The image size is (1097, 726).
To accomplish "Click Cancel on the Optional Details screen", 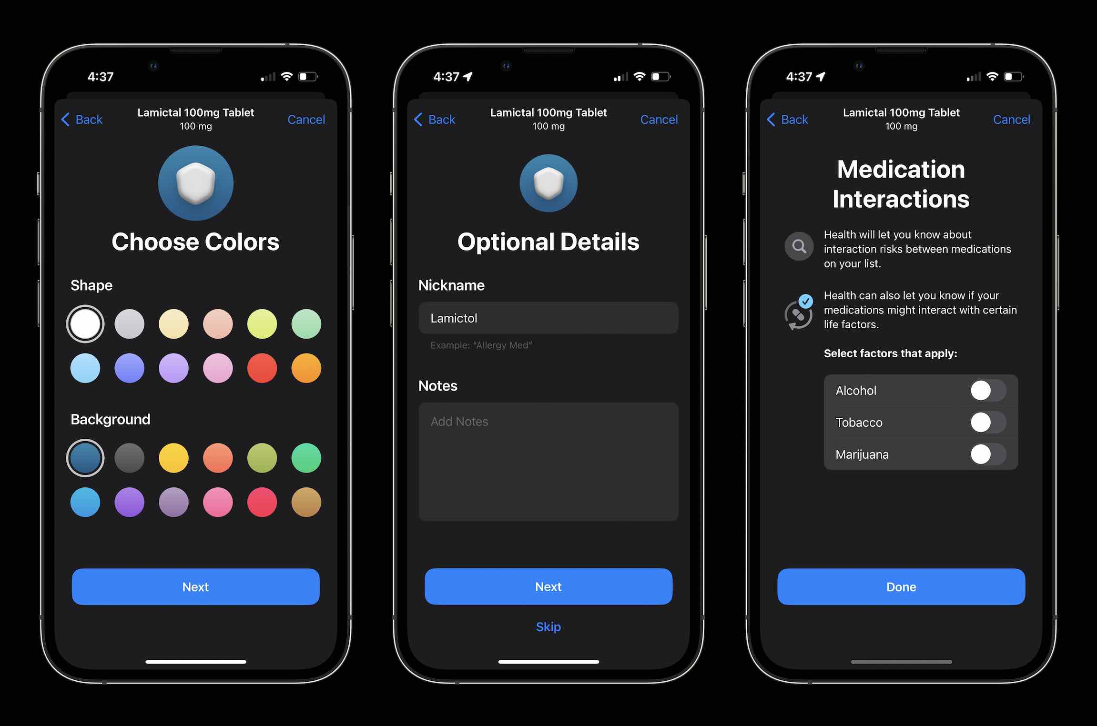I will 659,118.
